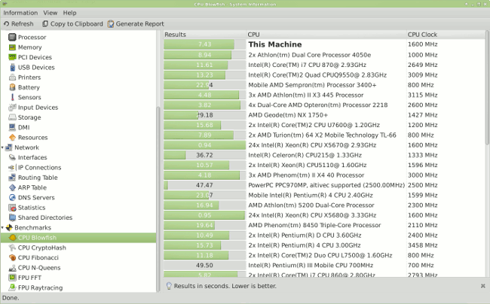Collapse the Network tree section
This screenshot has height=304, width=490.
click(2, 147)
